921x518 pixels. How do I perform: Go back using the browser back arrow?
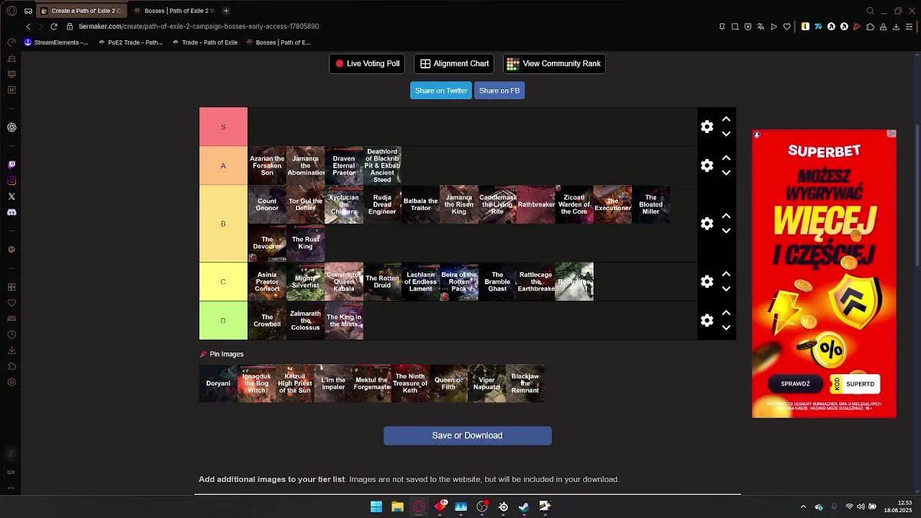click(x=28, y=27)
